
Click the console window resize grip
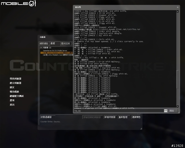click(x=179, y=112)
